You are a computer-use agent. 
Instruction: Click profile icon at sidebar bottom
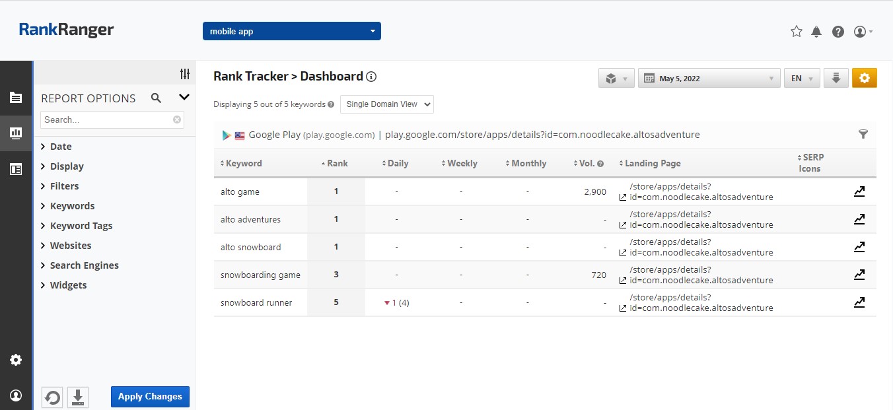tap(16, 395)
